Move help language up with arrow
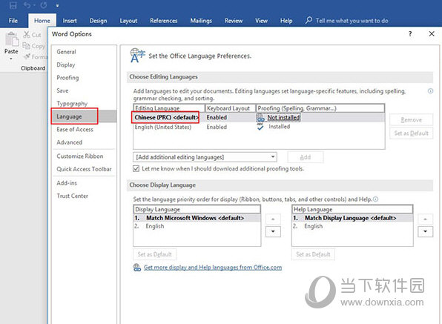This screenshot has height=324, width=442. [x=425, y=219]
